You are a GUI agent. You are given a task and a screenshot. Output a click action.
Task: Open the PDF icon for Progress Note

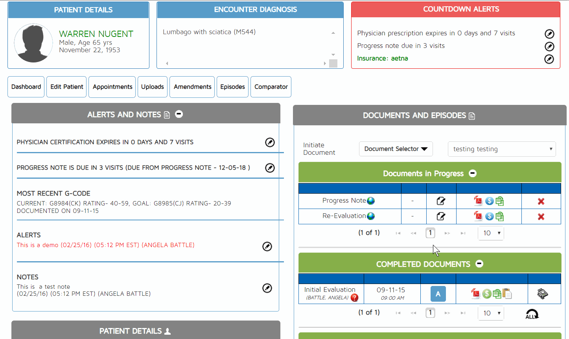tap(478, 201)
